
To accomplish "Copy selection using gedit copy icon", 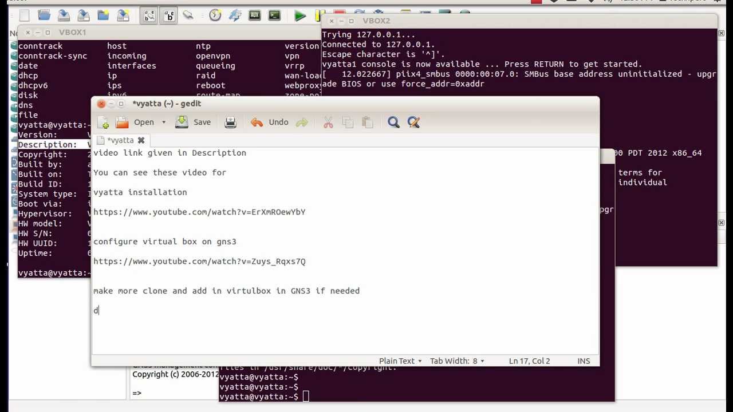I will click(x=348, y=122).
